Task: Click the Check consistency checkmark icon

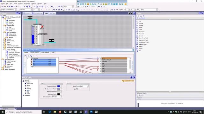Action: tap(34, 6)
